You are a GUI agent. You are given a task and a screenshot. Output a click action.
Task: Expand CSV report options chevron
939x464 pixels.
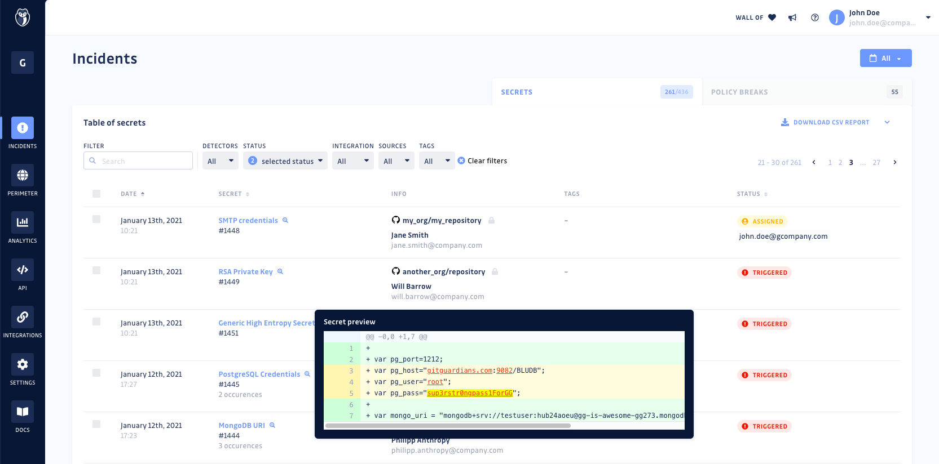click(887, 122)
